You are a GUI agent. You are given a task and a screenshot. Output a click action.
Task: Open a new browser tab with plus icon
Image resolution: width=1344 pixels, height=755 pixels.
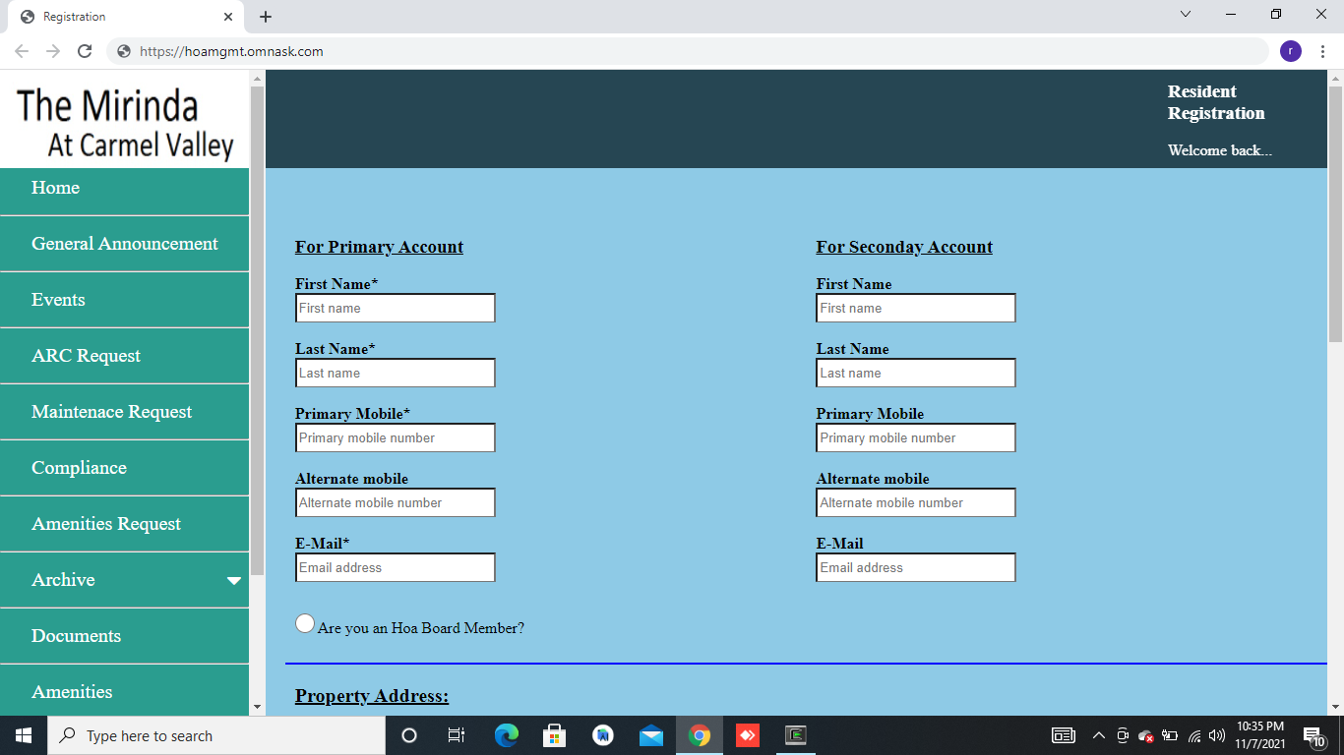(x=266, y=17)
